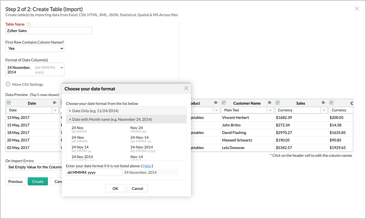The height and width of the screenshot is (219, 366).
Task: Toggle the Sales column checkbox
Action: pyautogui.click(x=278, y=103)
